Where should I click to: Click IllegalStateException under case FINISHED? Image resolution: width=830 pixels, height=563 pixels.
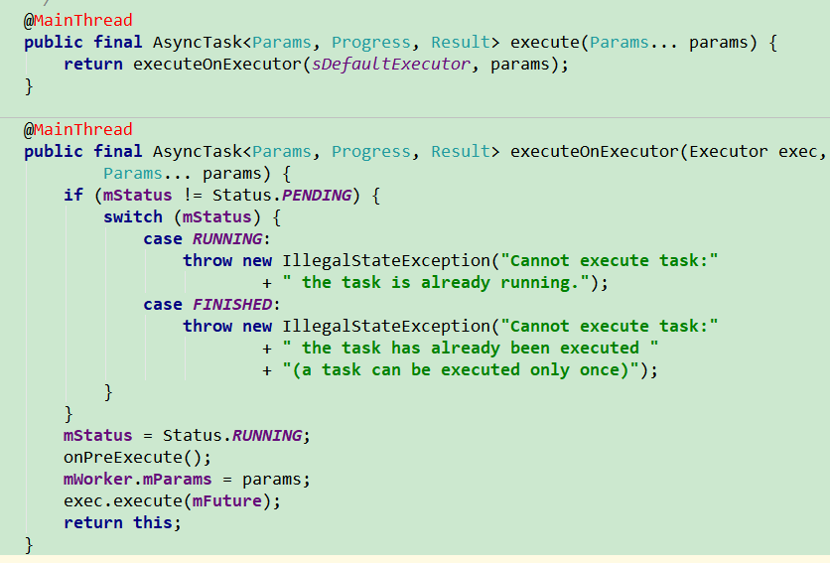click(x=386, y=327)
